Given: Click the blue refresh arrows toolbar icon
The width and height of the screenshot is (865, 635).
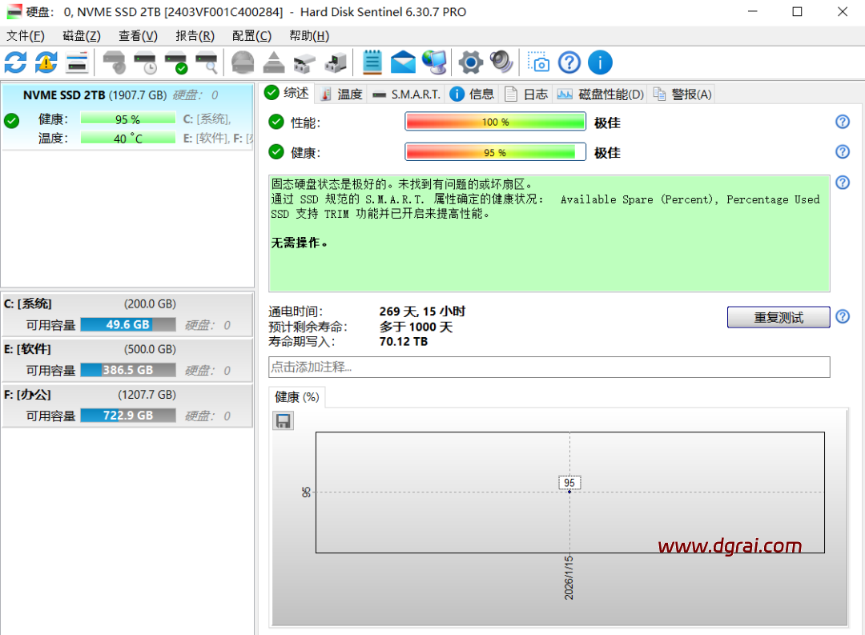Looking at the screenshot, I should pyautogui.click(x=15, y=62).
